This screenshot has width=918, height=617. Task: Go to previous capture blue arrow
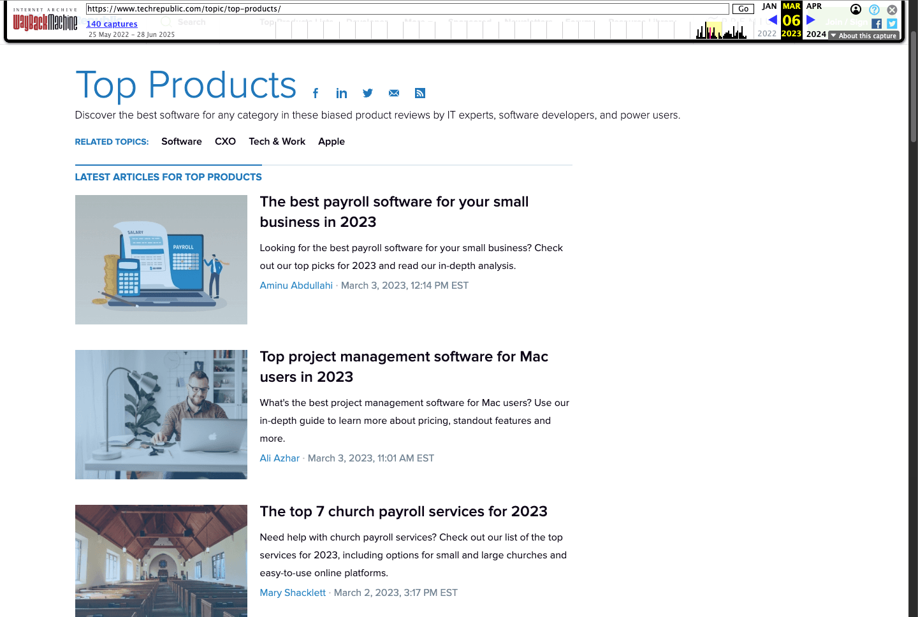[772, 20]
